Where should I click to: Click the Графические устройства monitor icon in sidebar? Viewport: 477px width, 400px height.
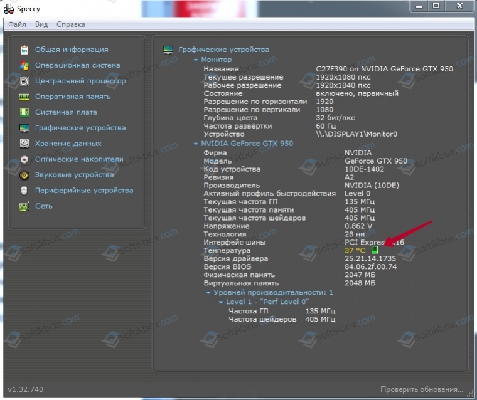24,128
